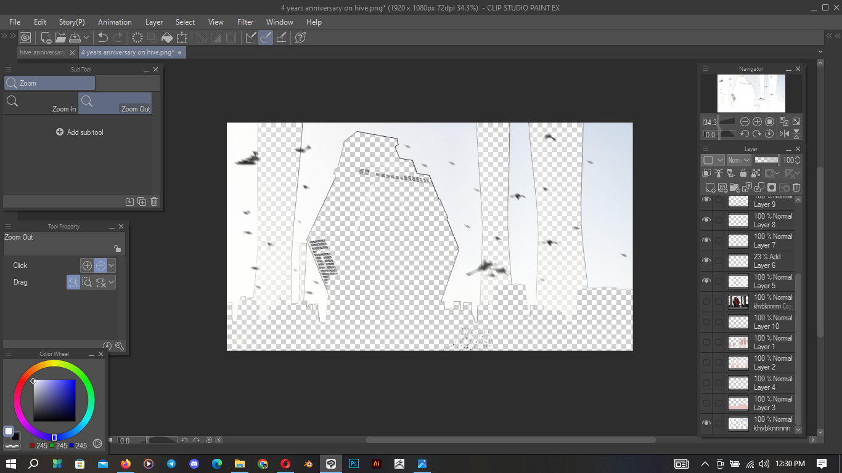This screenshot has height=473, width=842.
Task: Open the Filter menu
Action: click(x=245, y=22)
